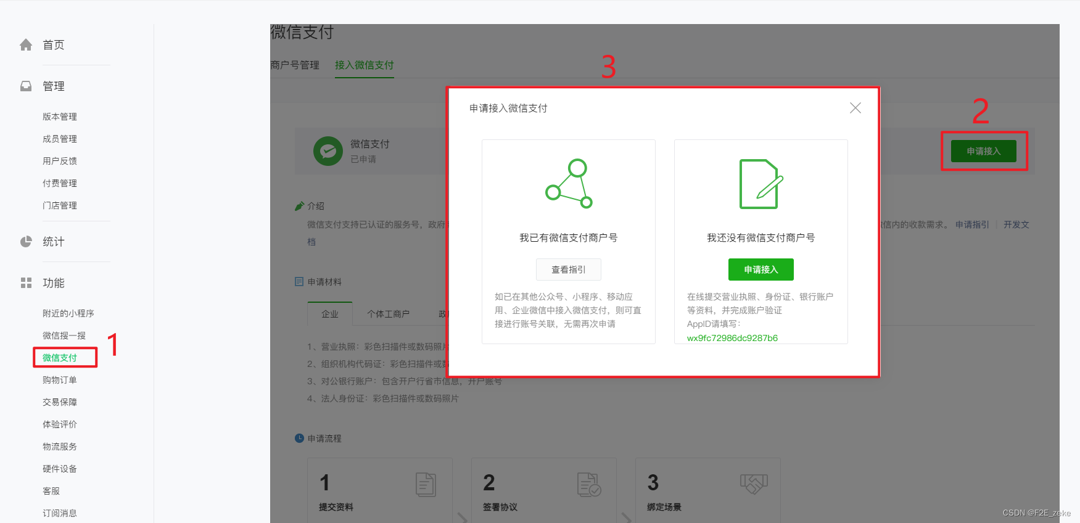1080x523 pixels.
Task: Click 我还没有微信支付商户号 heading
Action: coord(761,237)
